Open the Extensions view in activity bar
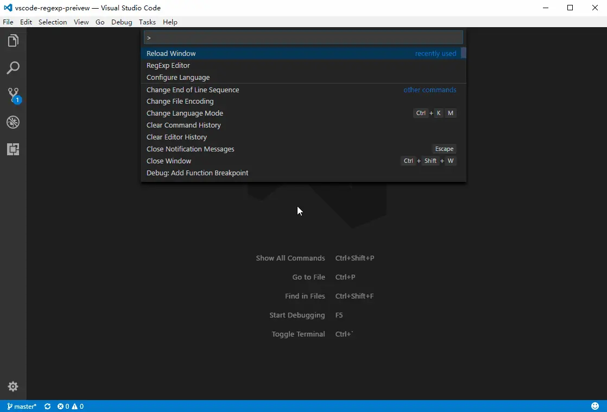Screen dimensions: 607x412 coord(13,149)
